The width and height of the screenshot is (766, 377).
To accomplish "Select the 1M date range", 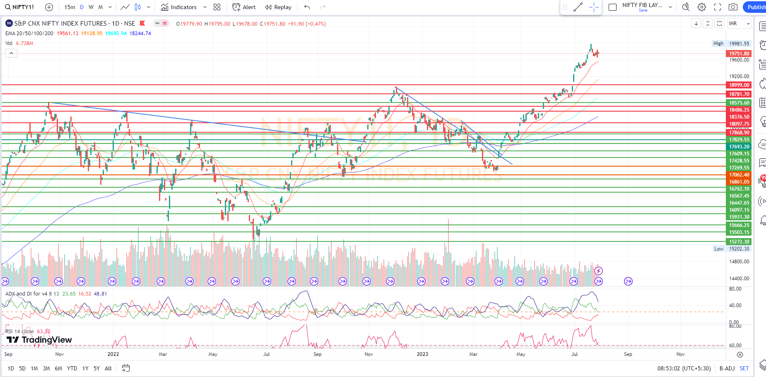I will [x=34, y=368].
